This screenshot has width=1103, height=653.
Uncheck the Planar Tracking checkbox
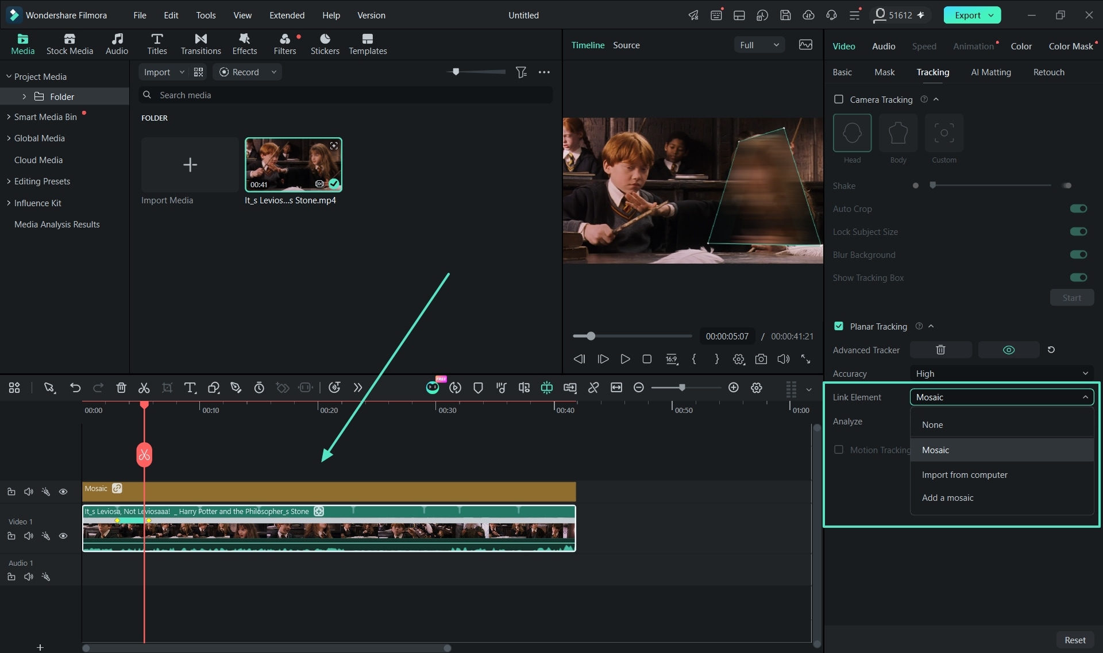pyautogui.click(x=839, y=326)
